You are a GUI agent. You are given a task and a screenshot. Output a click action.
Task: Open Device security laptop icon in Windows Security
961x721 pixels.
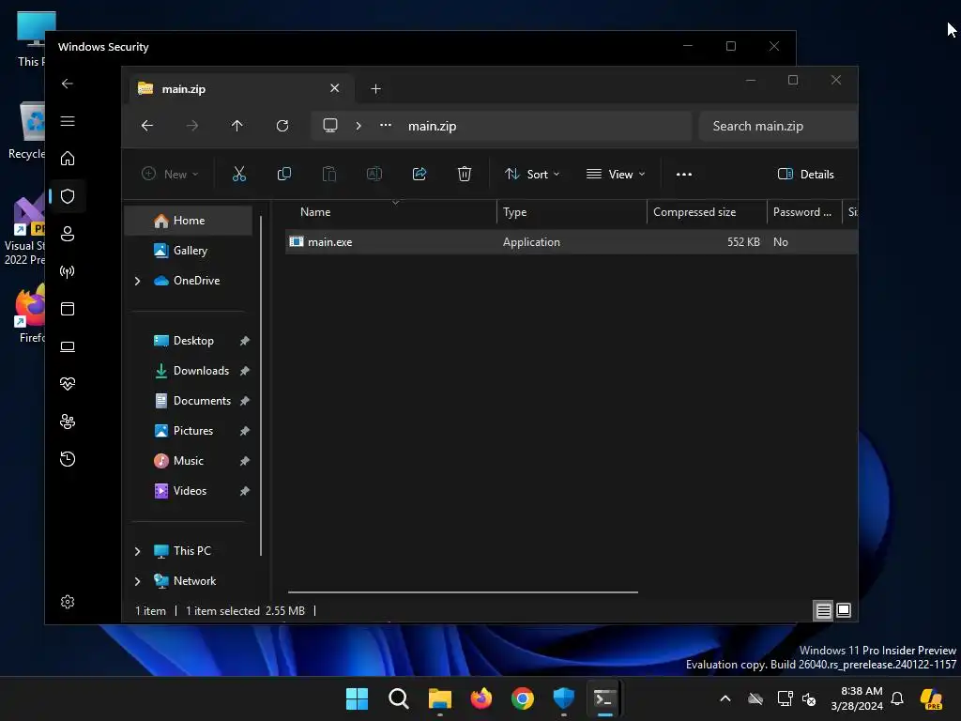coord(68,346)
